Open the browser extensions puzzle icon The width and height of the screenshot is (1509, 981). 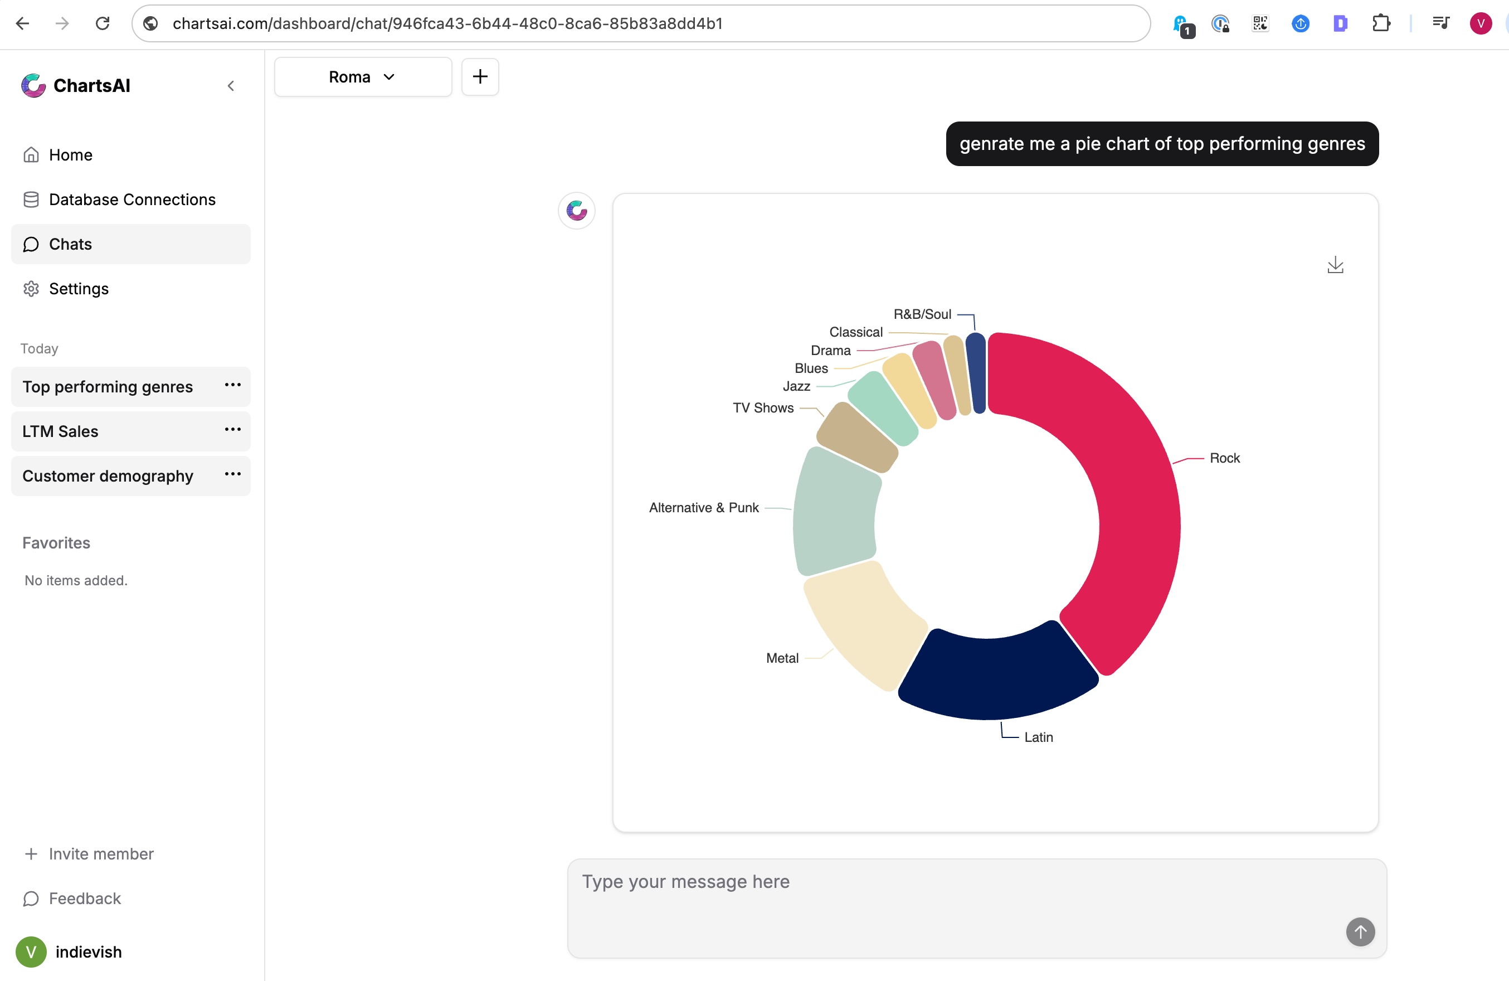tap(1381, 23)
